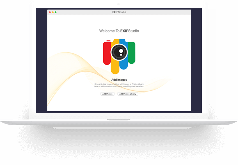
Task: Click the Welcome To EXIFStudio heading
Action: click(119, 31)
